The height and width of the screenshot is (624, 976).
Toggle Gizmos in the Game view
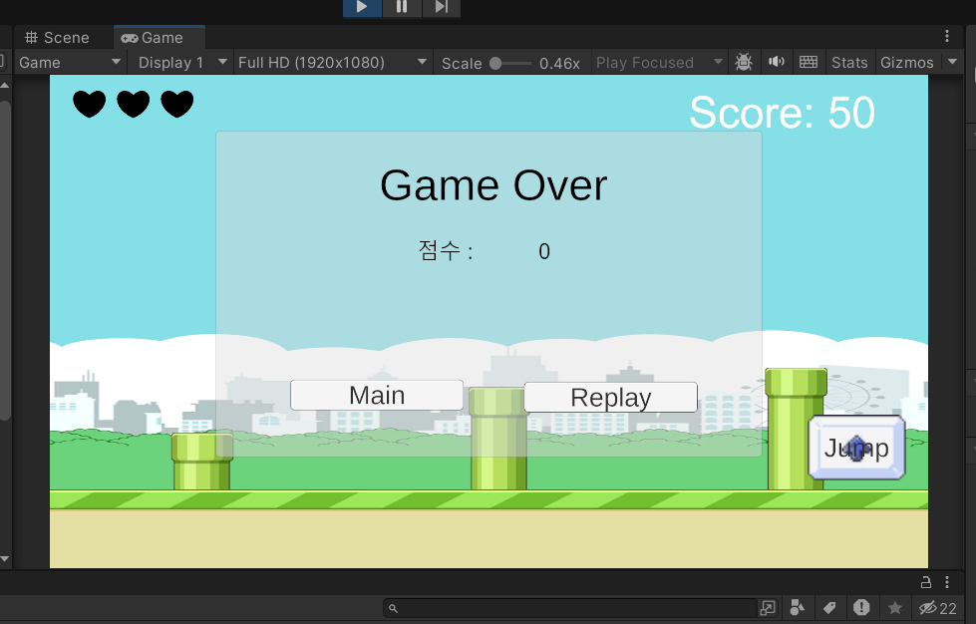[907, 62]
